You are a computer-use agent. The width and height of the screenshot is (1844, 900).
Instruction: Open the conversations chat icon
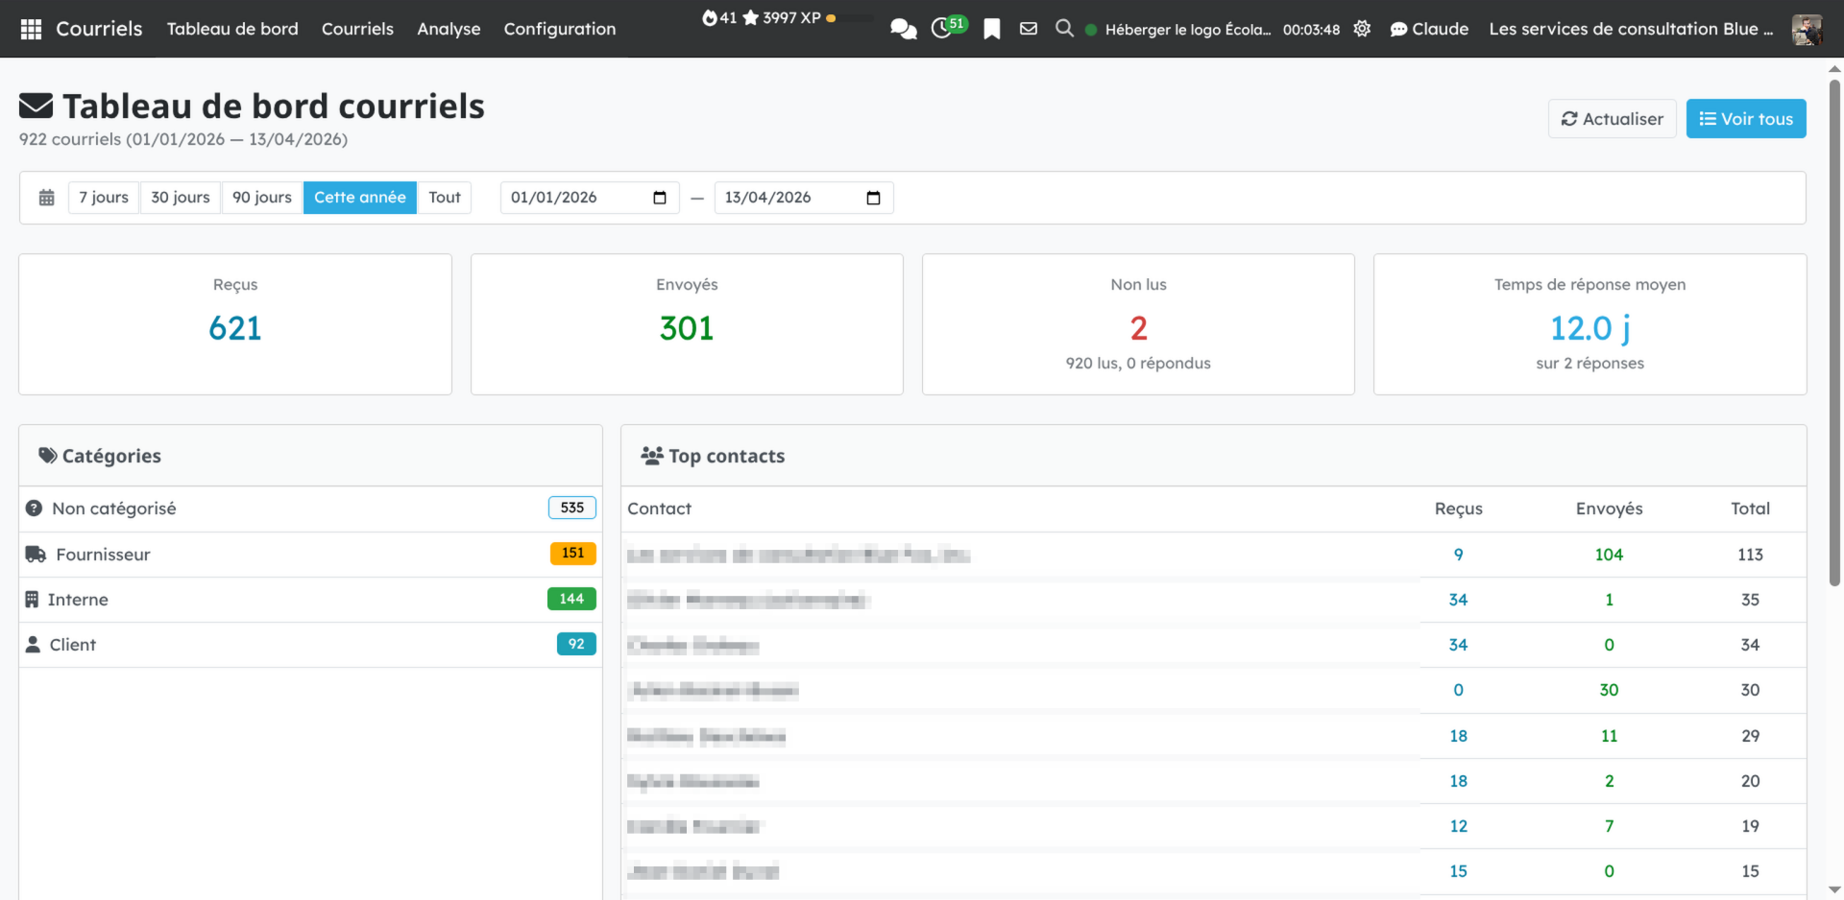903,29
